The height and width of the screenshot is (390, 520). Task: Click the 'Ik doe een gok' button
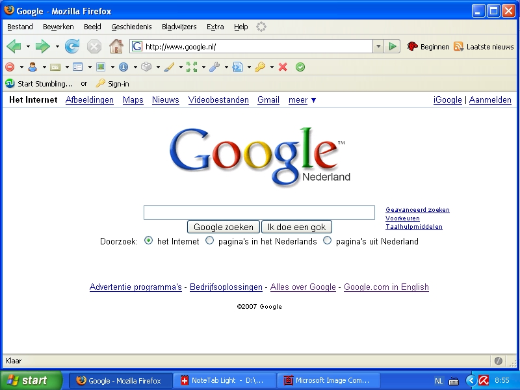[x=296, y=227]
